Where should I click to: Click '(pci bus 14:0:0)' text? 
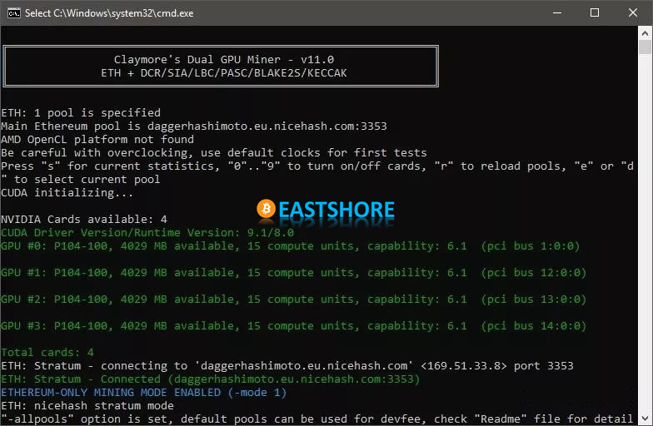coord(533,326)
